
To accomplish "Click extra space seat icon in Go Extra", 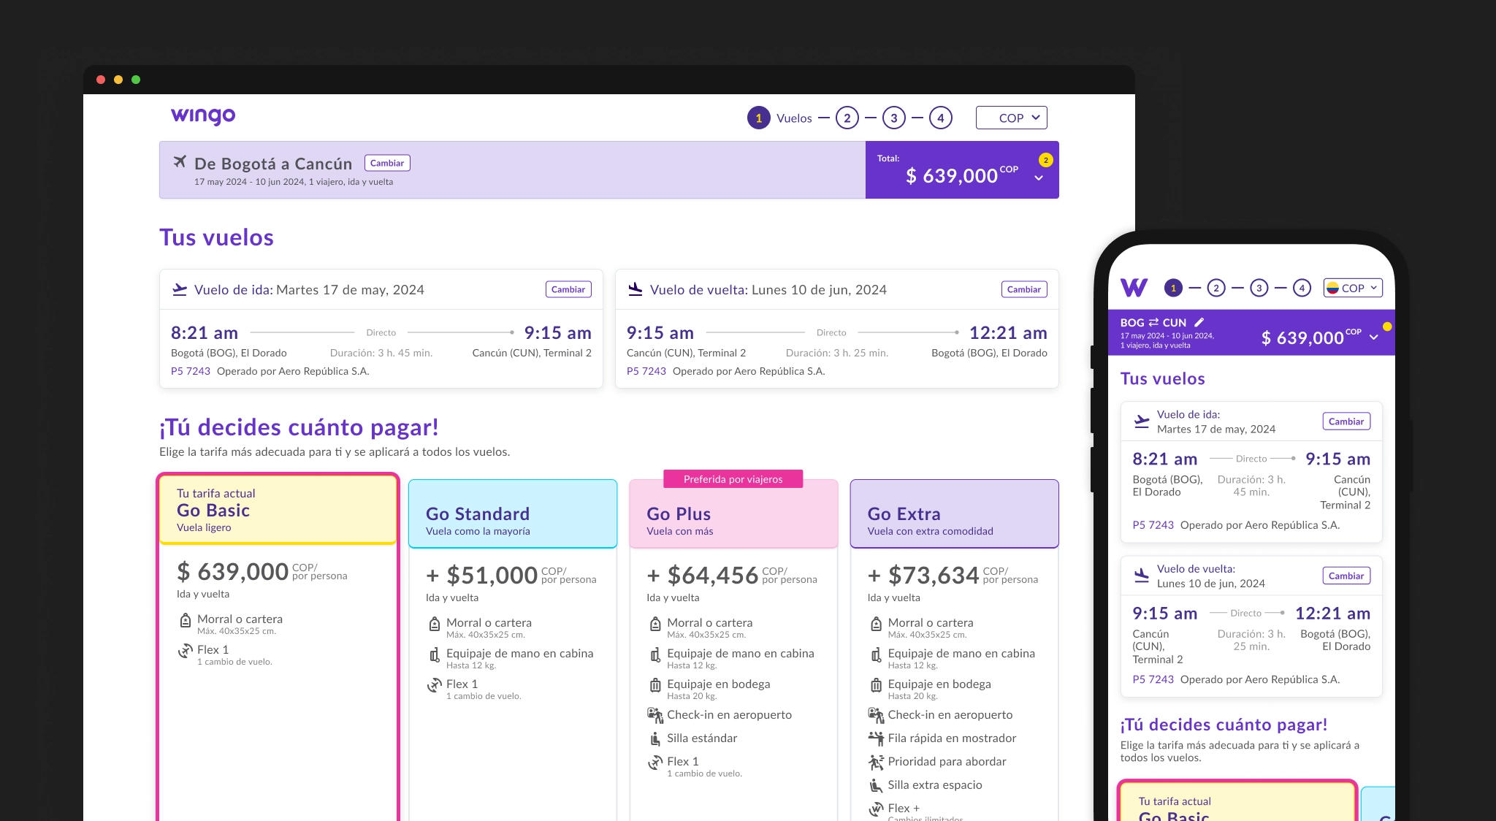I will [876, 785].
